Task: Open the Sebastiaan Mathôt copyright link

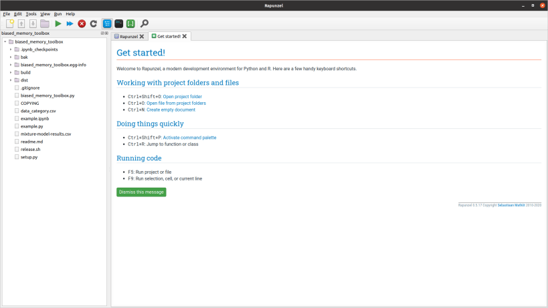Action: (511, 205)
